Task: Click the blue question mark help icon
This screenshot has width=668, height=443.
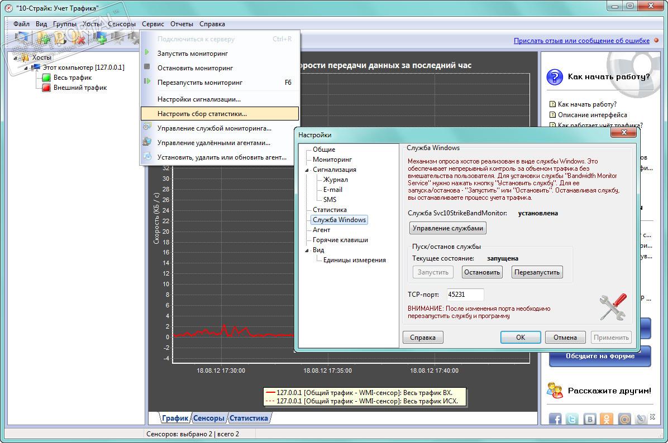Action: click(555, 76)
